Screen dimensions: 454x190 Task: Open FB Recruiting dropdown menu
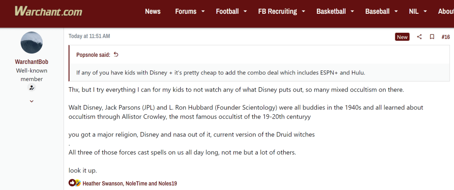304,12
